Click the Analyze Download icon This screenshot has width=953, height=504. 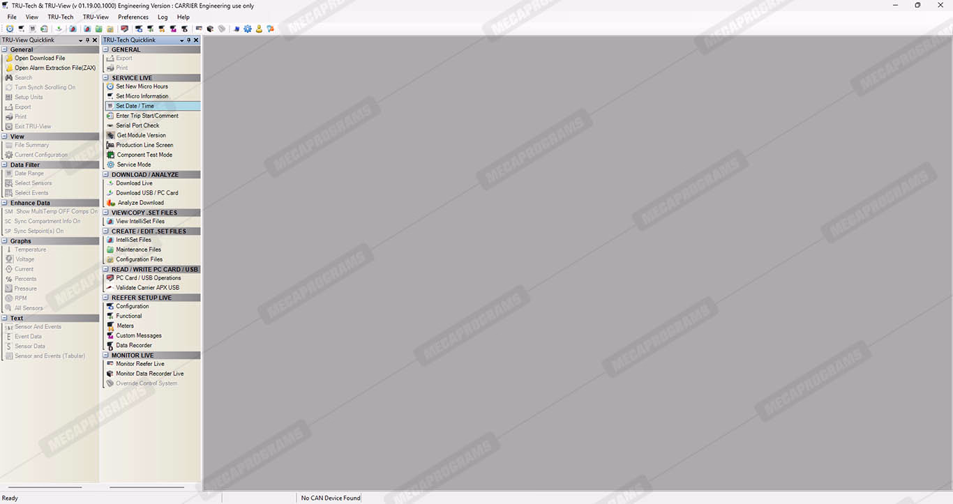pyautogui.click(x=111, y=203)
